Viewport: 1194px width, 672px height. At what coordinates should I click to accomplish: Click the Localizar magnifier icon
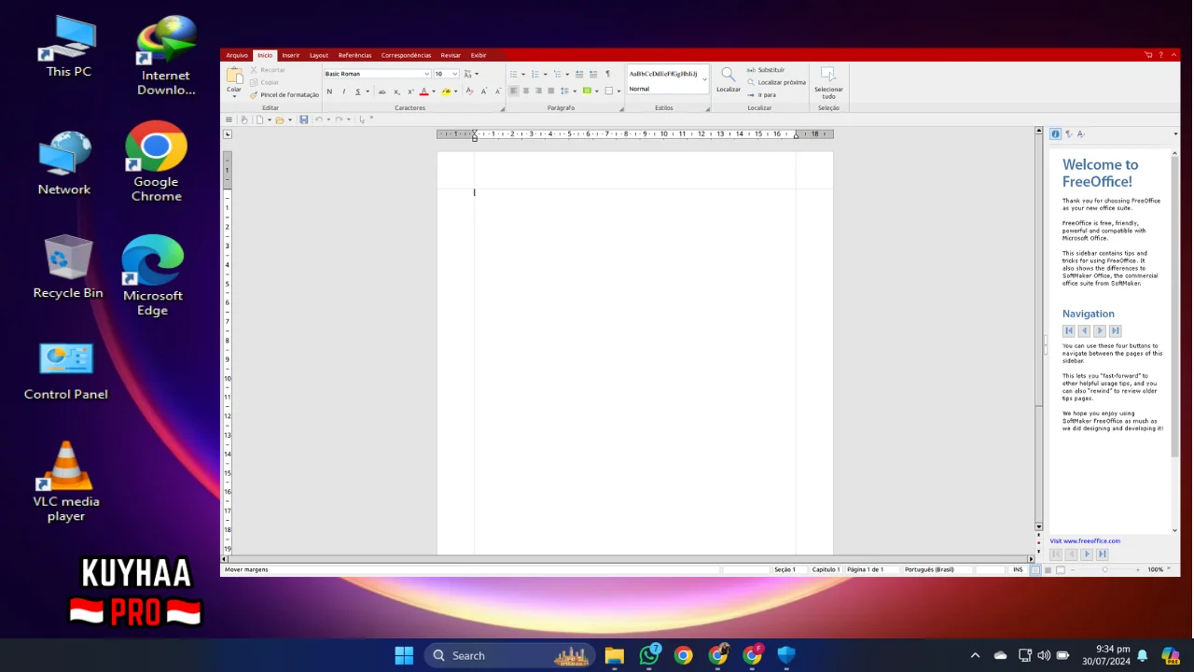click(729, 75)
